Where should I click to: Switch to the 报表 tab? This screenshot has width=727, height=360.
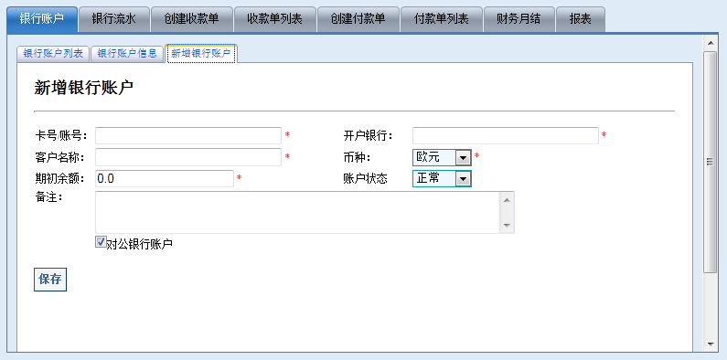(x=580, y=19)
